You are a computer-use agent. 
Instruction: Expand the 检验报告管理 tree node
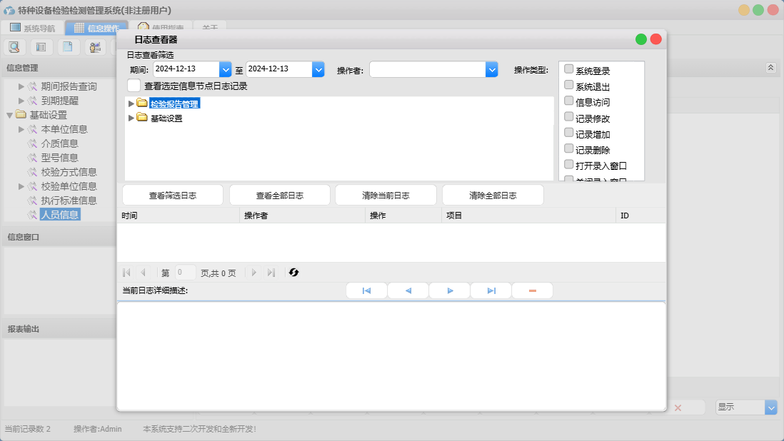pos(131,103)
